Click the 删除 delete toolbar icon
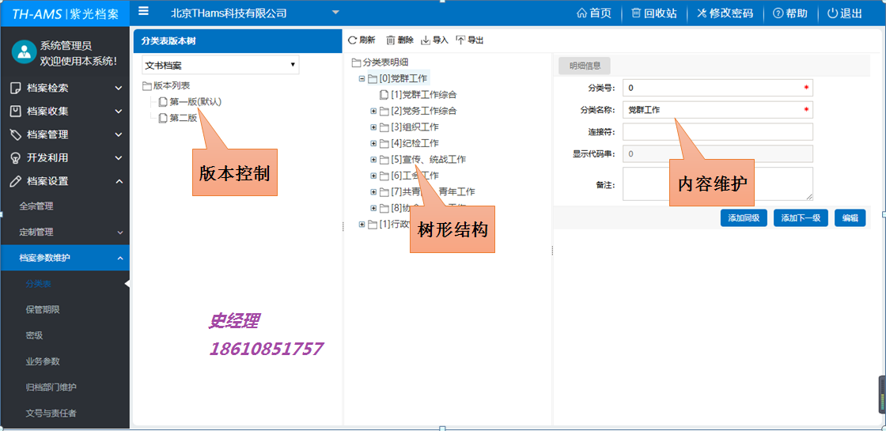886x431 pixels. pyautogui.click(x=391, y=40)
